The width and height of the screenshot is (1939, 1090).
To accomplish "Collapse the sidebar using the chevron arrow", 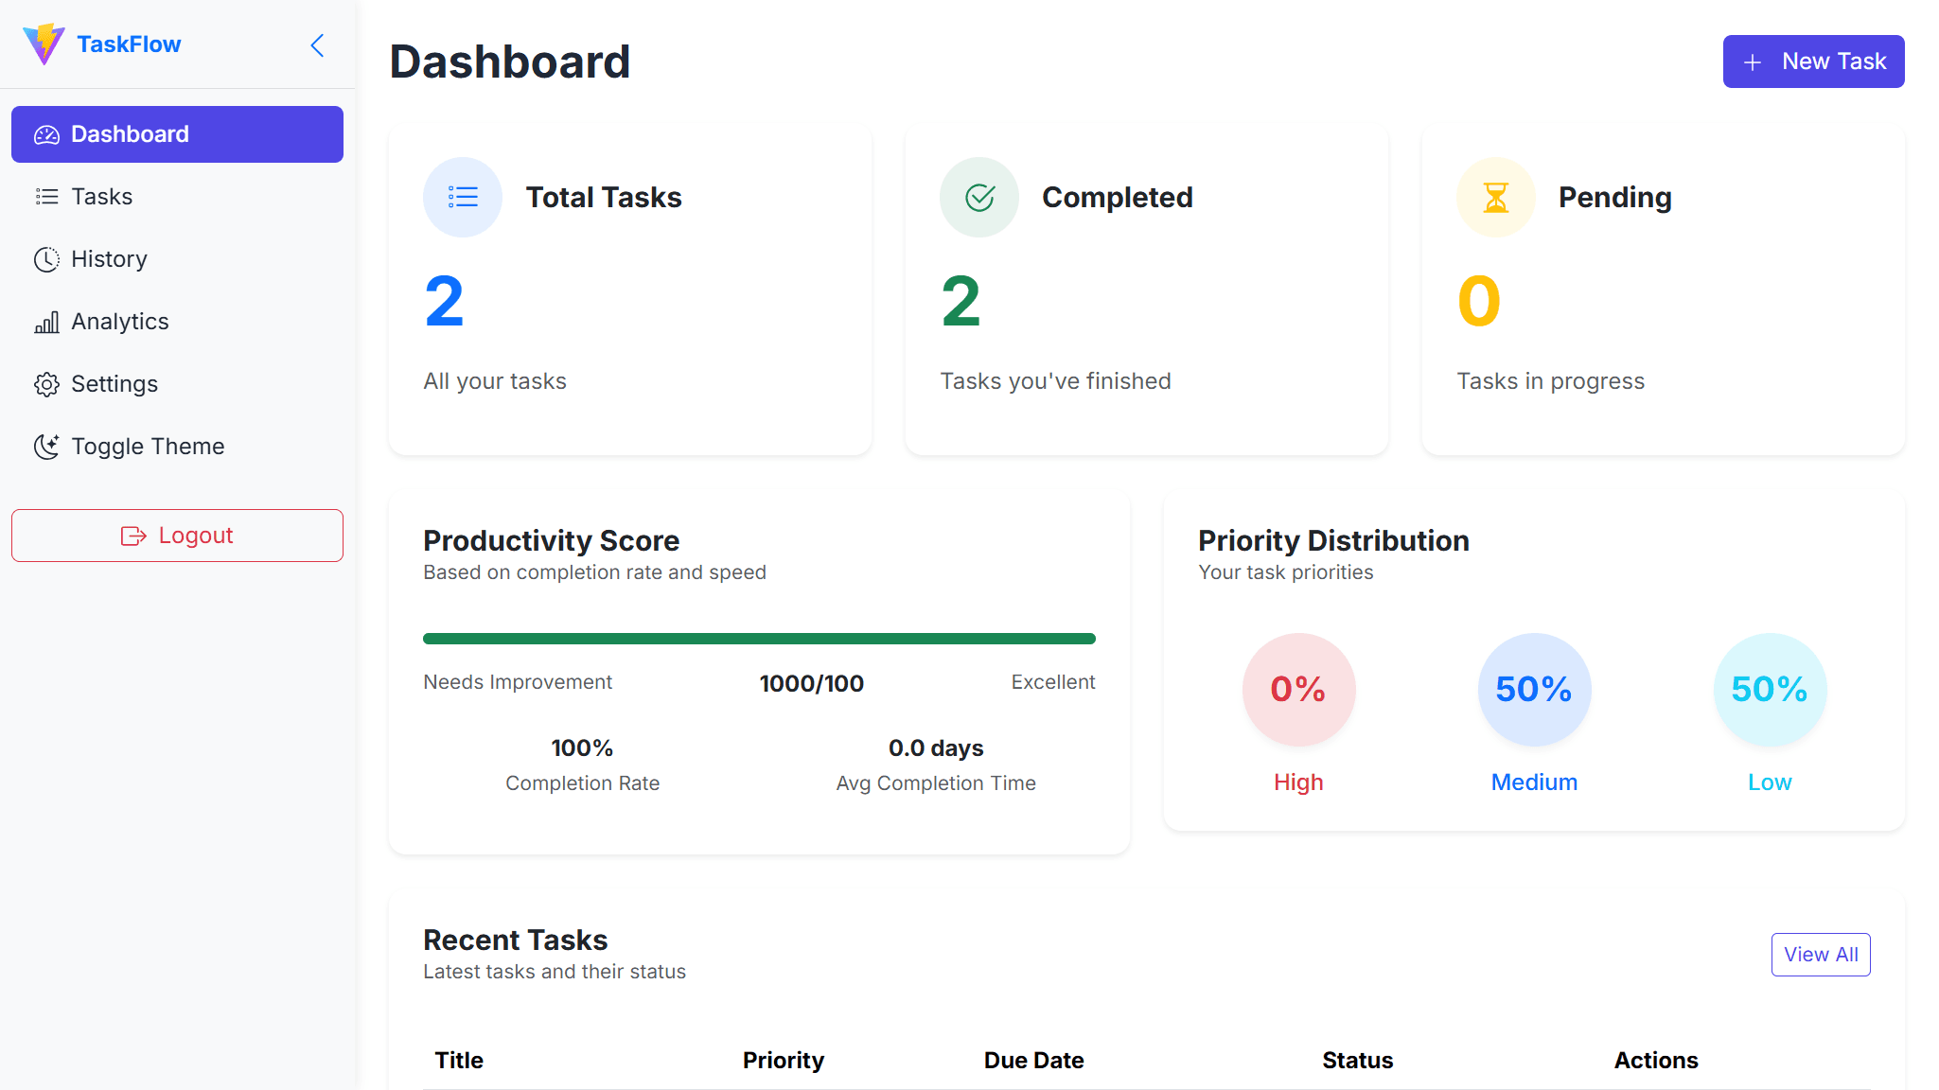I will (x=317, y=44).
